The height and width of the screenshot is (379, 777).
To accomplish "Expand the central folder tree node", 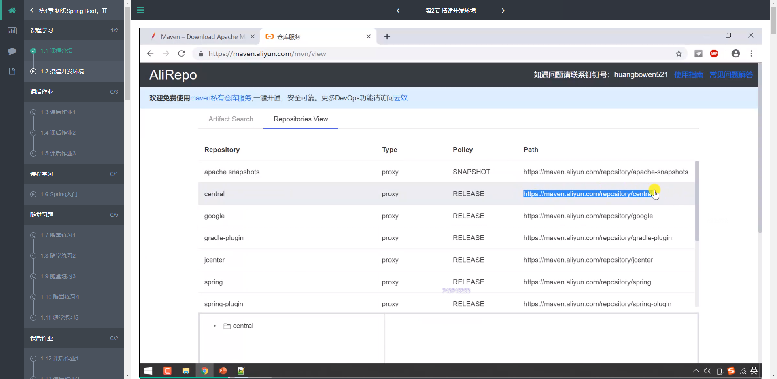I will [x=215, y=326].
